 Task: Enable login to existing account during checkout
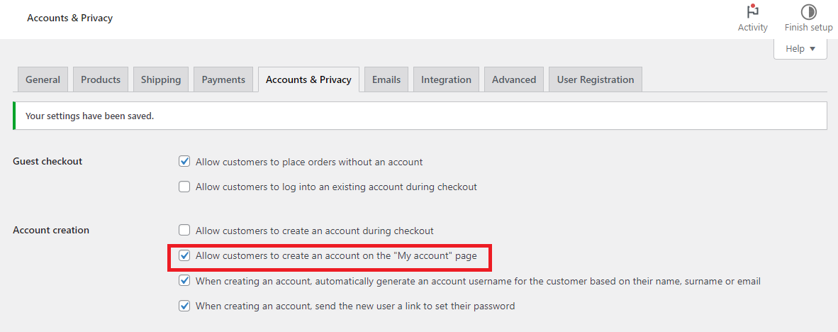[184, 187]
